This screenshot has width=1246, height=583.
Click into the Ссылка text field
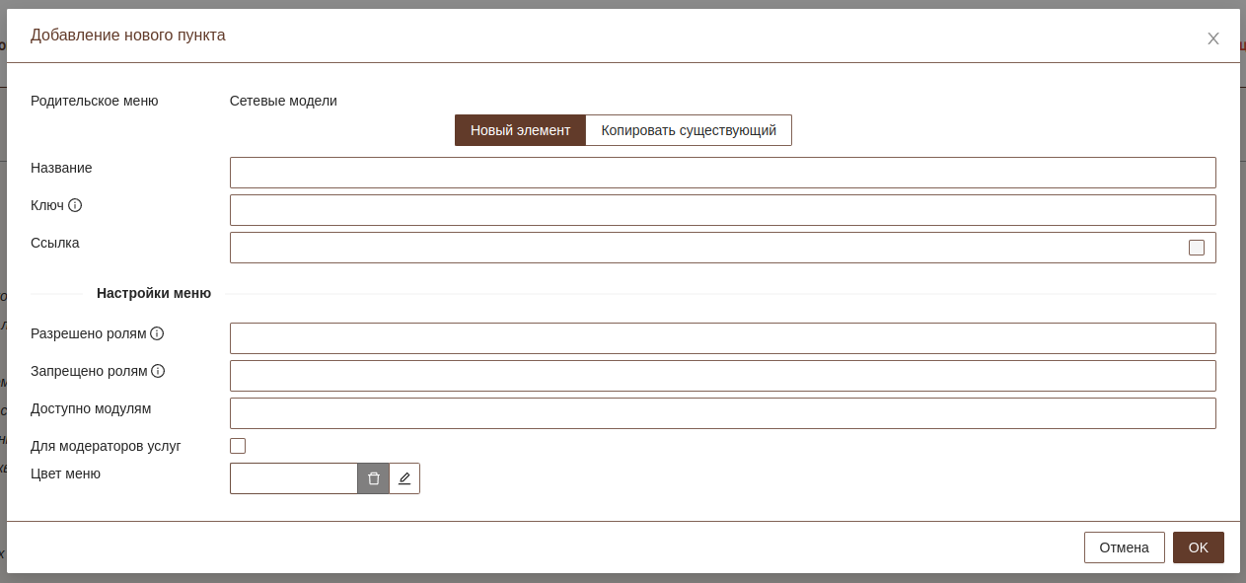tap(705, 248)
